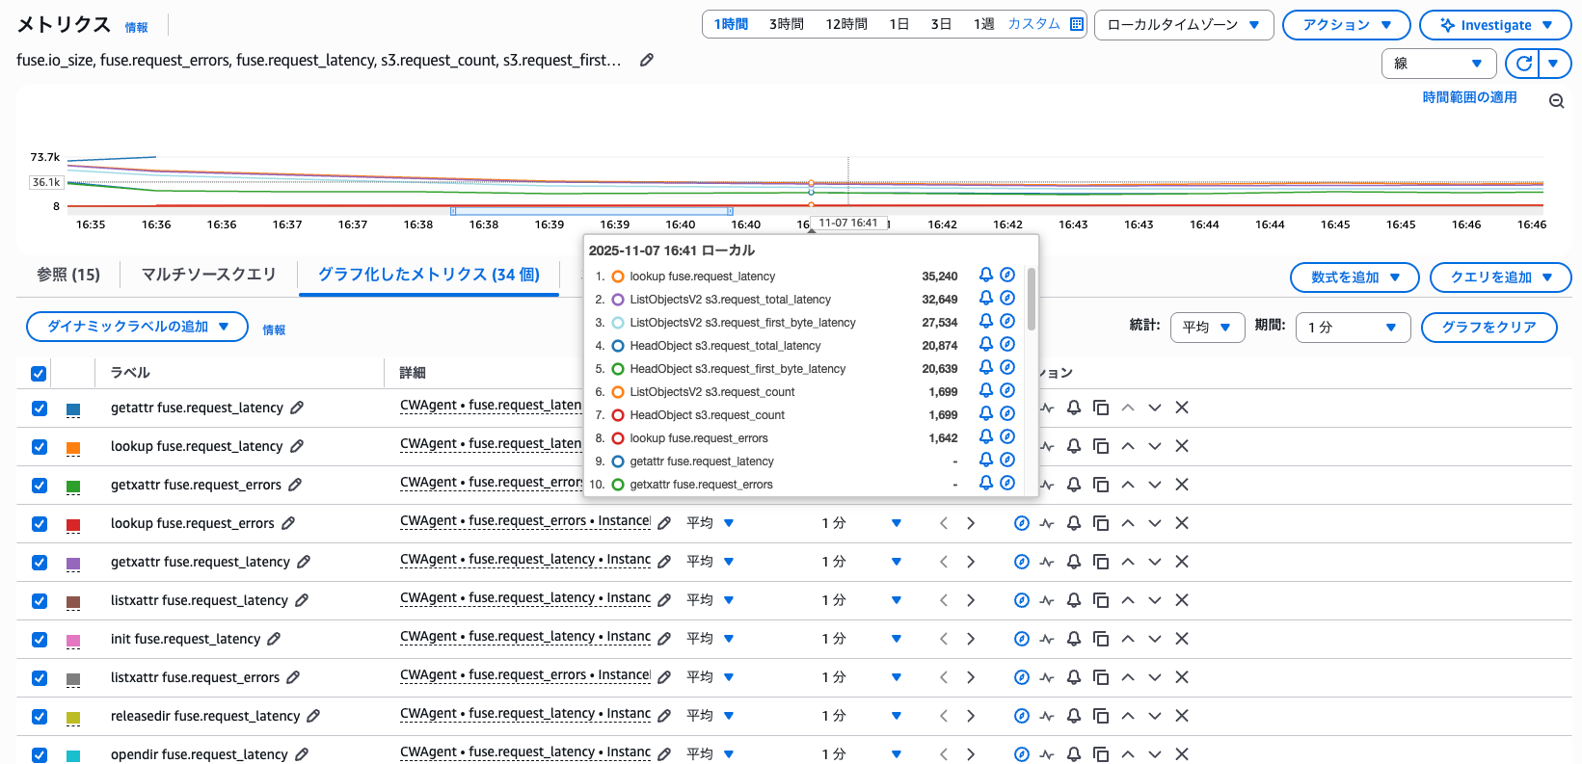1582x764 pixels.
Task: Switch to マルチソースクエリ tab
Action: 208,275
